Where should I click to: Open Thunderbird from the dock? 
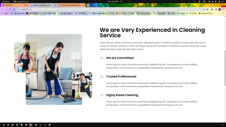pos(8,125)
